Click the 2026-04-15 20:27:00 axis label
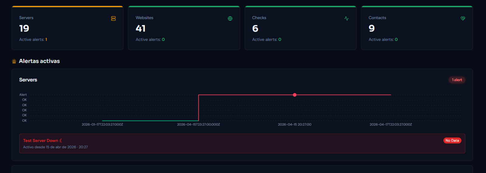Image resolution: width=486 pixels, height=173 pixels. tap(294, 125)
